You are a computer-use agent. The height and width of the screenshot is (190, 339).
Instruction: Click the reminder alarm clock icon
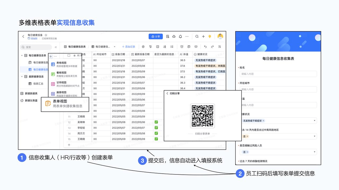pyautogui.click(x=182, y=47)
